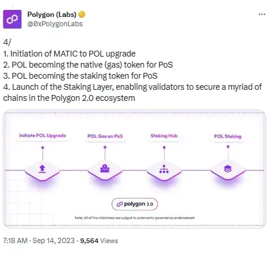
Task: Click the upload arrow icon under Initiate POL Upgrade
Action: click(42, 168)
